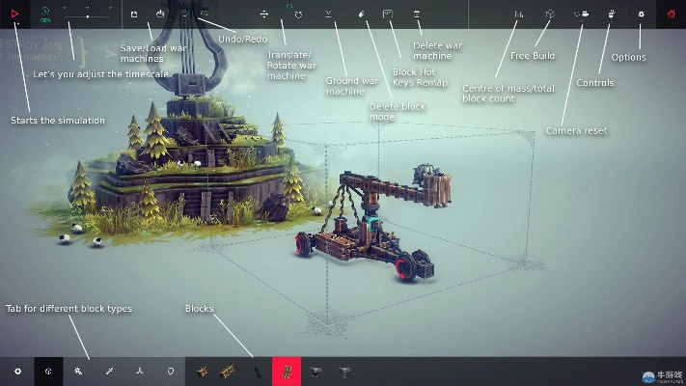Open the load war machine dialog
Screen dimensions: 686x386
tap(159, 14)
